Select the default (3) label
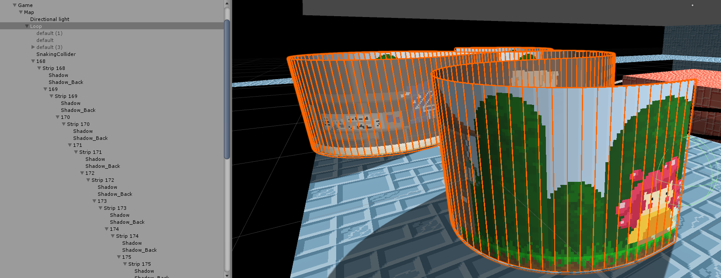The height and width of the screenshot is (278, 721). (x=49, y=47)
